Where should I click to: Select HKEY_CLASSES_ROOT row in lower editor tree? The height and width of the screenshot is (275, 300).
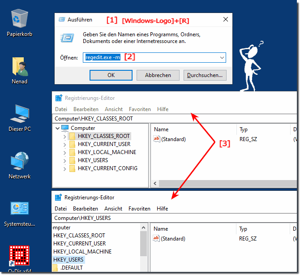point(79,236)
